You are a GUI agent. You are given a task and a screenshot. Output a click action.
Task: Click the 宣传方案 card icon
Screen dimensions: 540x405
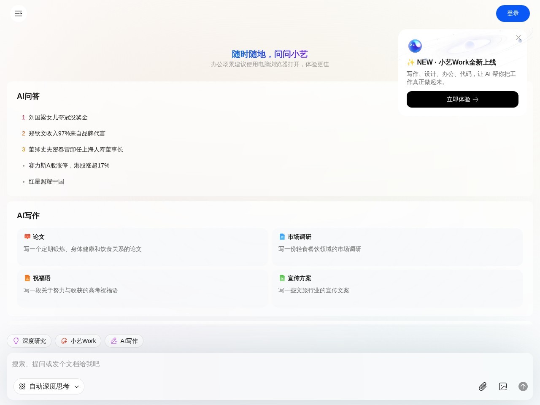(x=282, y=278)
